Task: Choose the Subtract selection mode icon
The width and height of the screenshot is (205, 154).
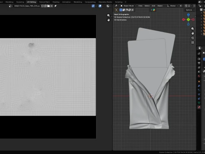Action: point(126,10)
